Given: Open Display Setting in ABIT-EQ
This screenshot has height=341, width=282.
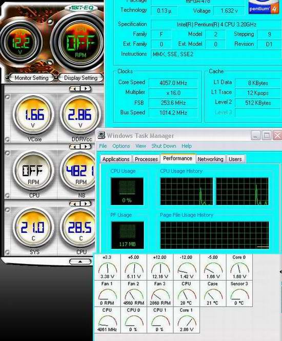Looking at the screenshot, I should (x=80, y=77).
